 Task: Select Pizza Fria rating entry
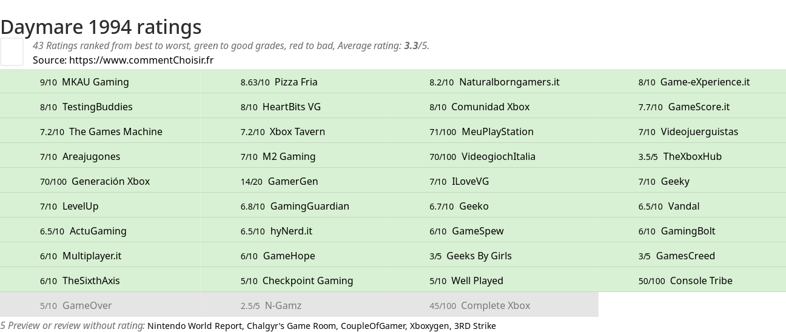(295, 82)
